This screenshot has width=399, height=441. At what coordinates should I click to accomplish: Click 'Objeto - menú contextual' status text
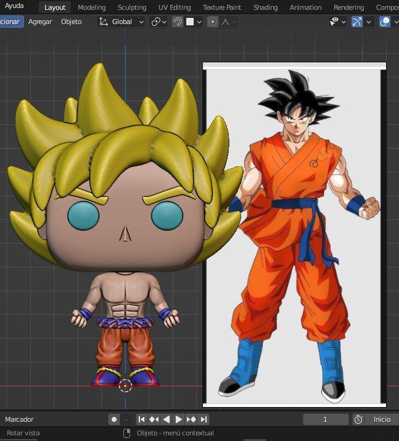click(175, 433)
